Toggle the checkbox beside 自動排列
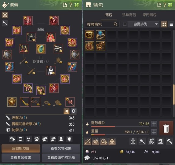The image size is (175, 165). tap(125, 24)
